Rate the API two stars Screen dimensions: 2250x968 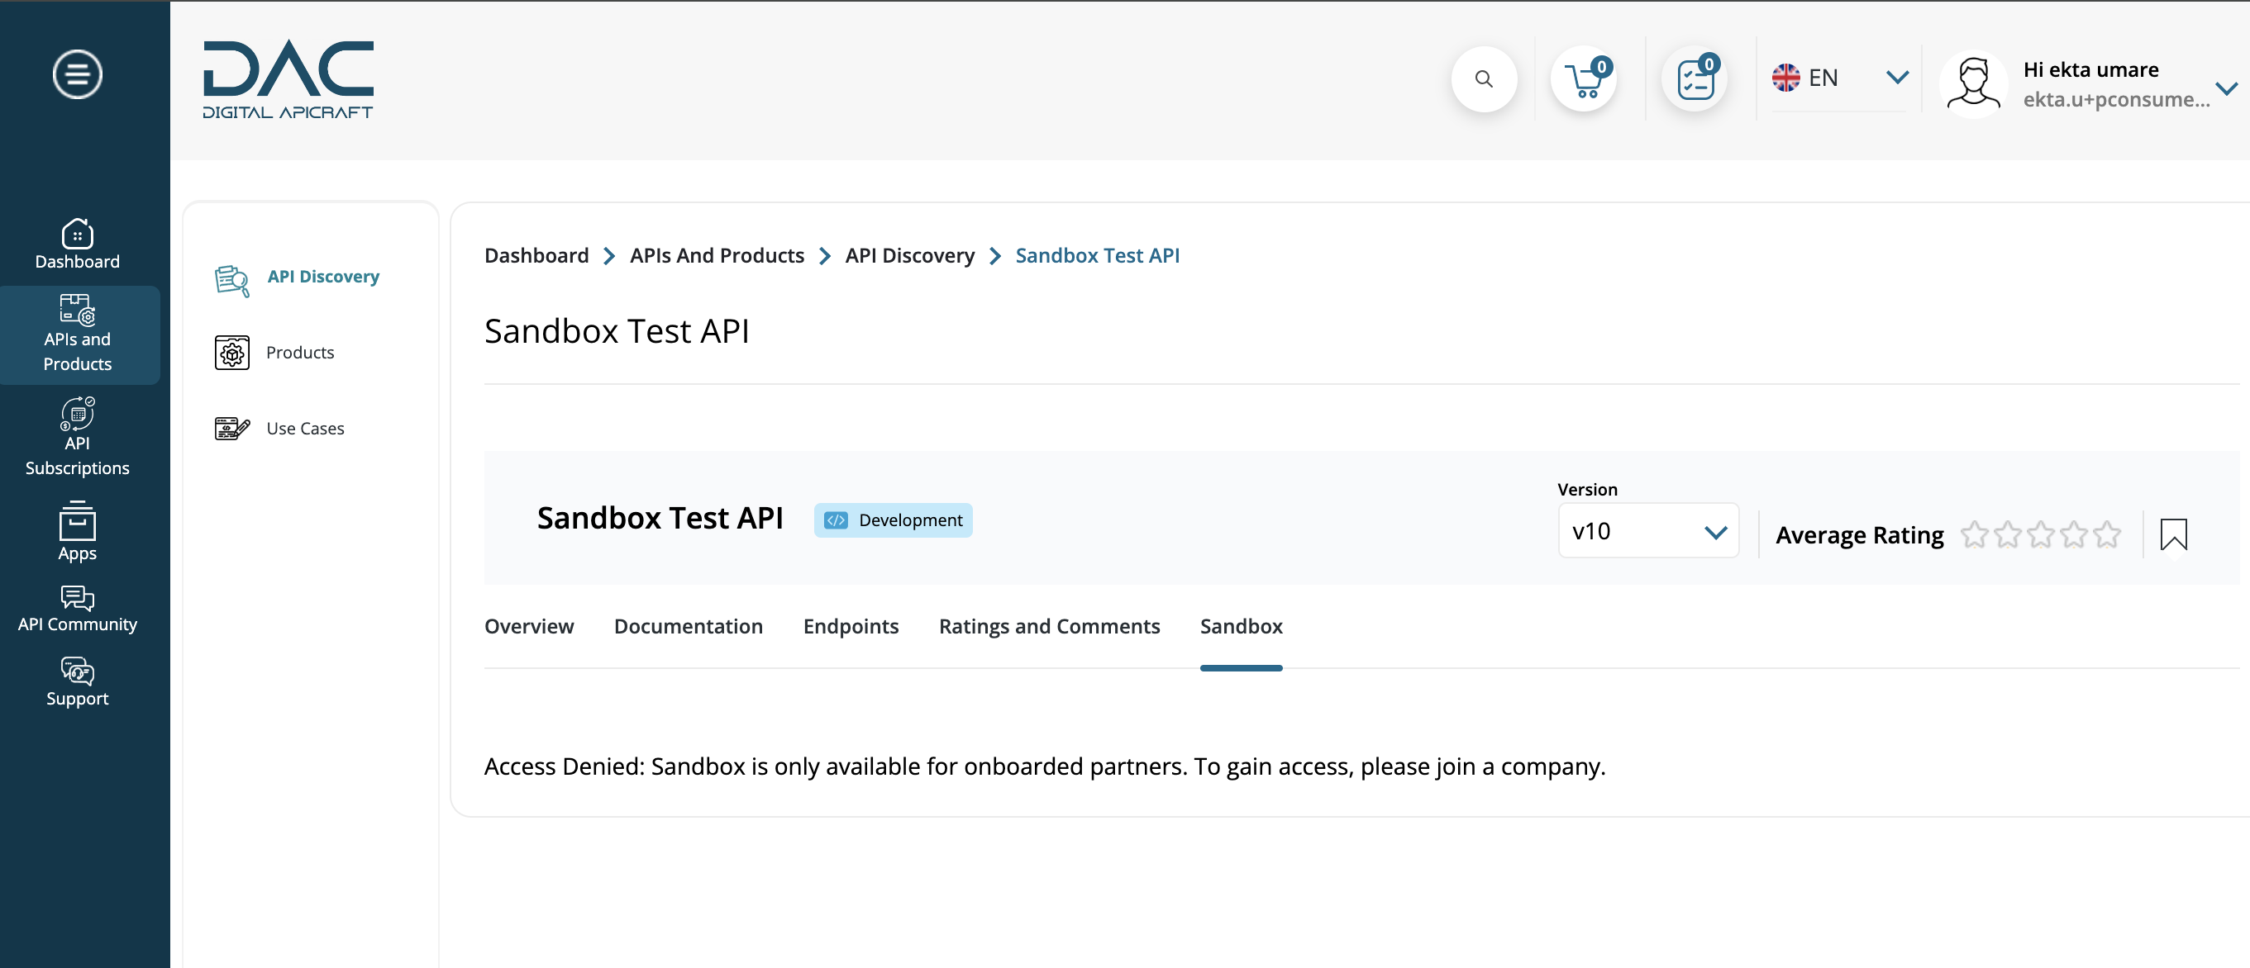click(2007, 534)
